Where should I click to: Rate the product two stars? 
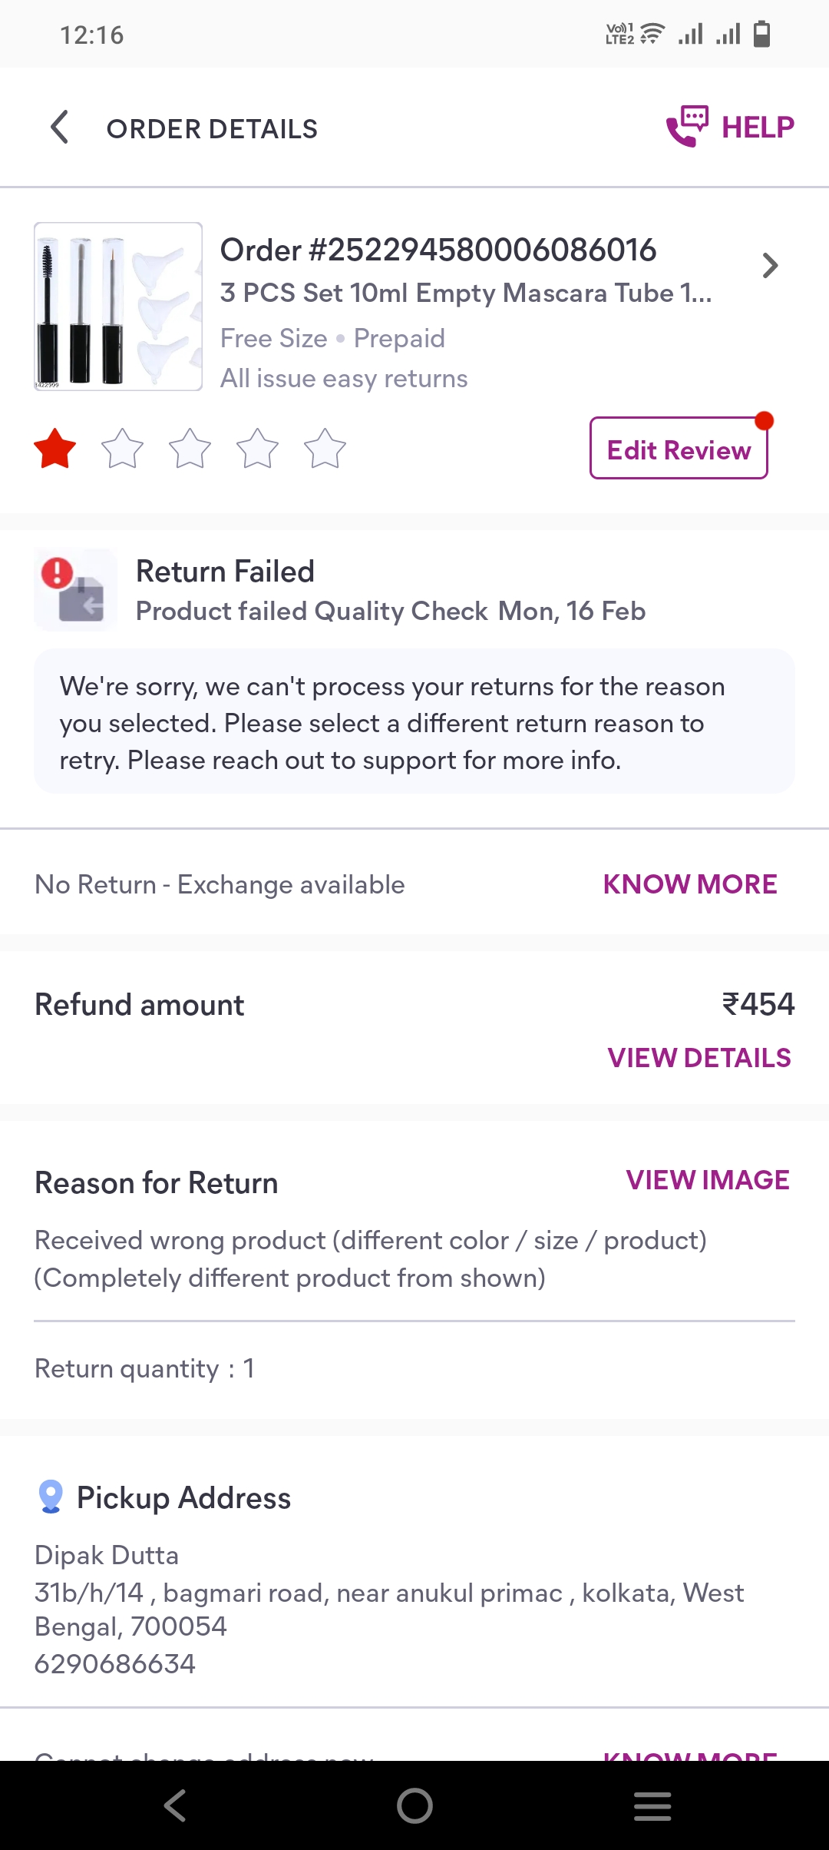(x=123, y=449)
